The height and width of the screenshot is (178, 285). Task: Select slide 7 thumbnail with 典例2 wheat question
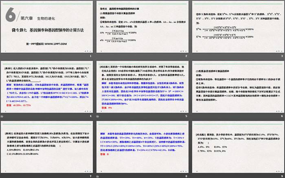pyautogui.click(x=47, y=147)
